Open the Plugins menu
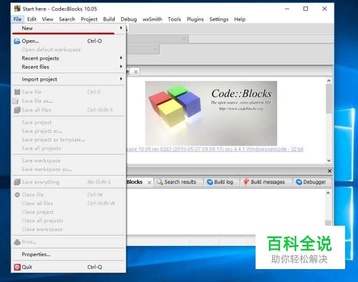This screenshot has height=282, width=358. pyautogui.click(x=195, y=19)
